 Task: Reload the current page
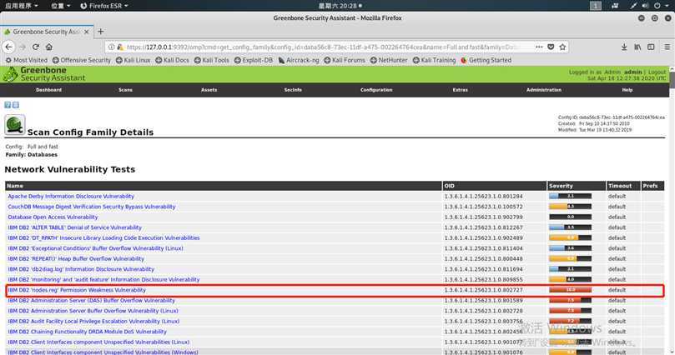point(36,47)
